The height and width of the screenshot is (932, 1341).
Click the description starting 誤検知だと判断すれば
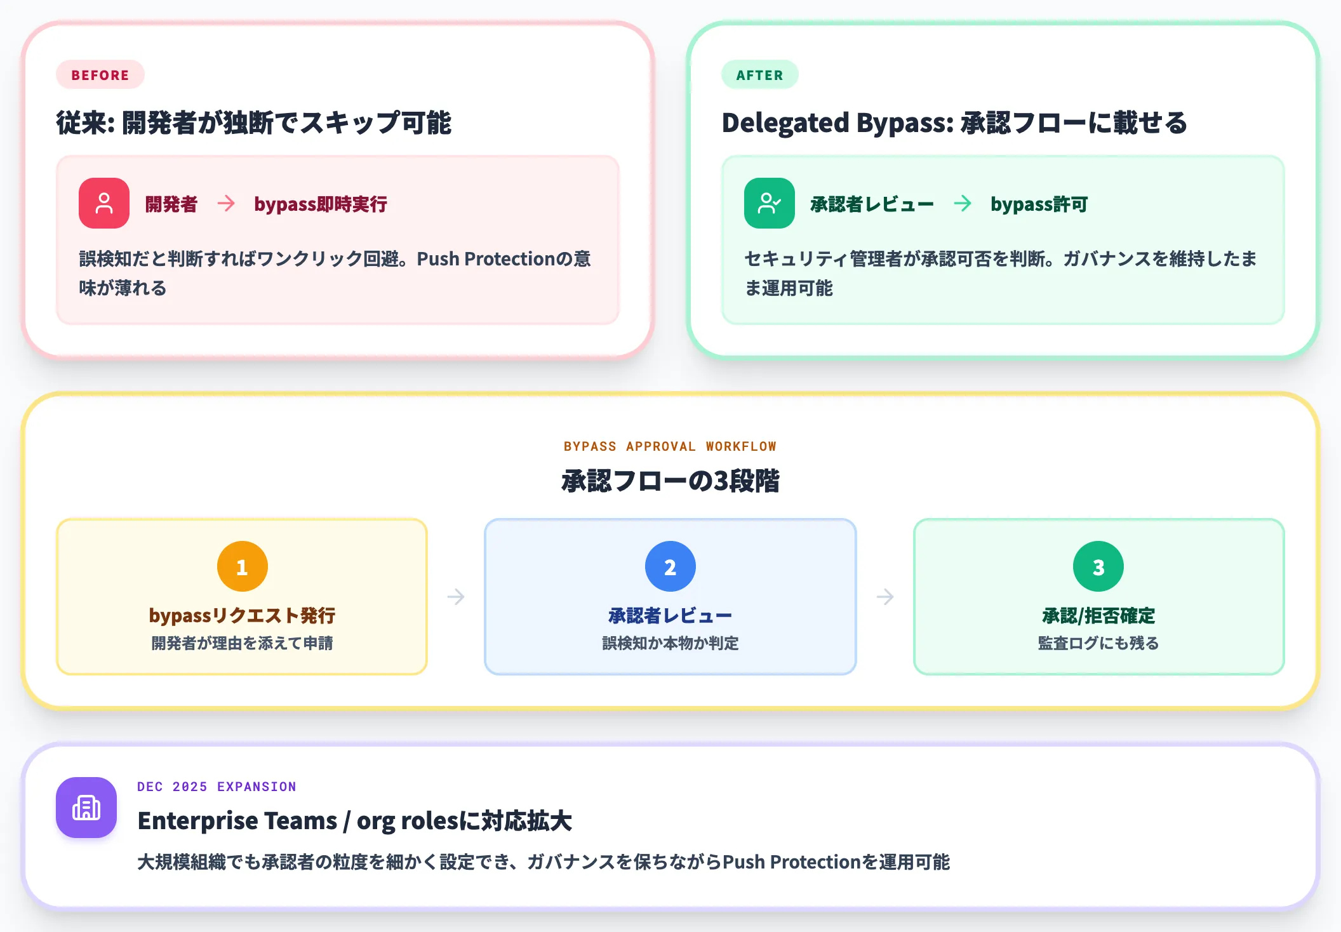point(335,273)
